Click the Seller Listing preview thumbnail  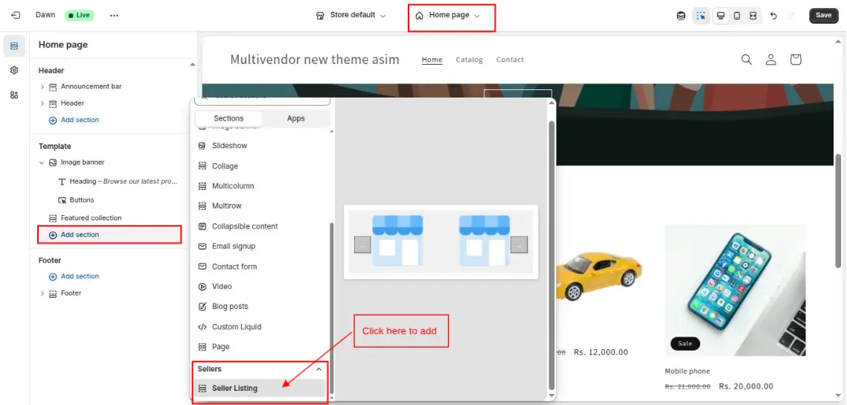(x=441, y=242)
